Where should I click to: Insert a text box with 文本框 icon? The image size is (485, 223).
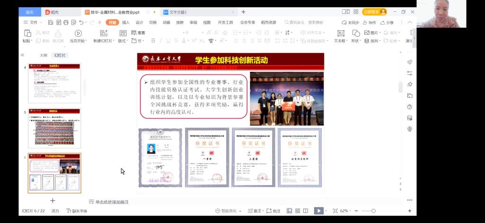pyautogui.click(x=341, y=33)
